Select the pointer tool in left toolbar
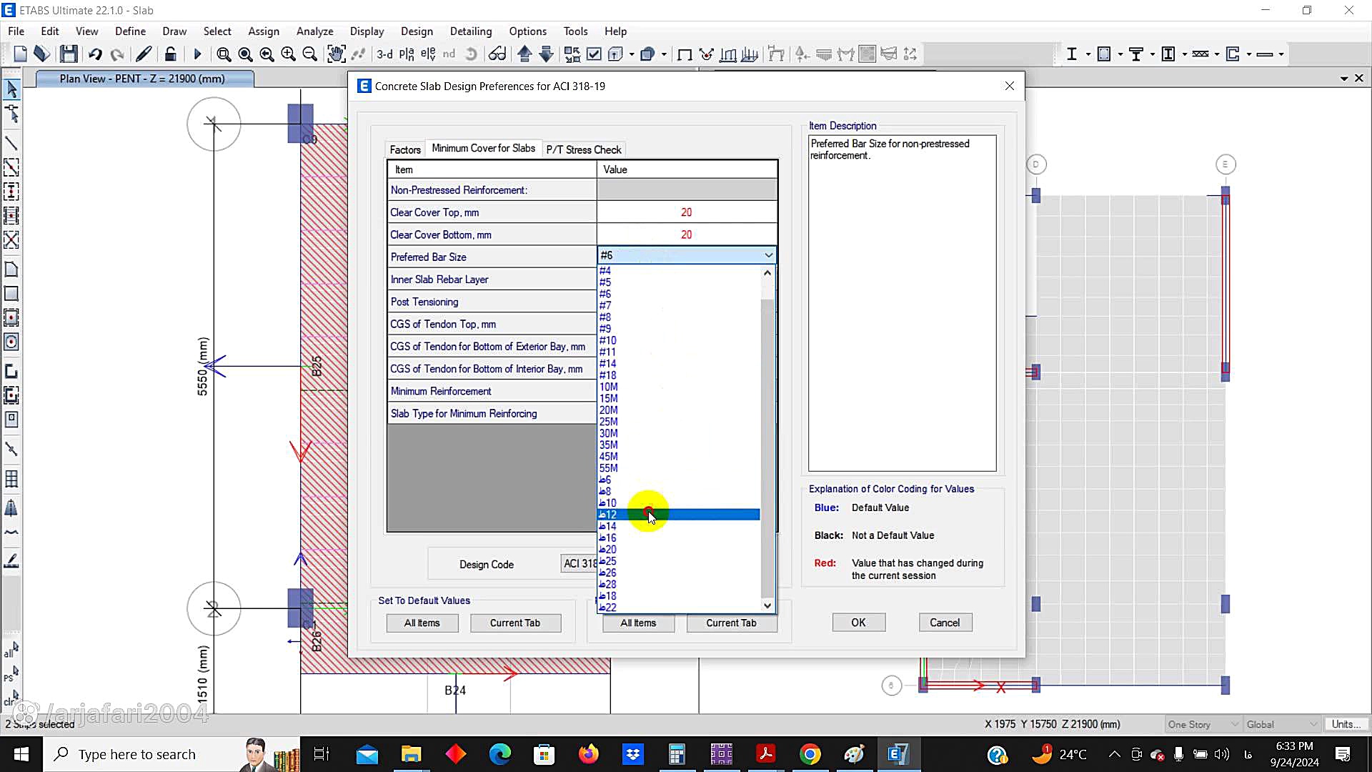 (11, 89)
